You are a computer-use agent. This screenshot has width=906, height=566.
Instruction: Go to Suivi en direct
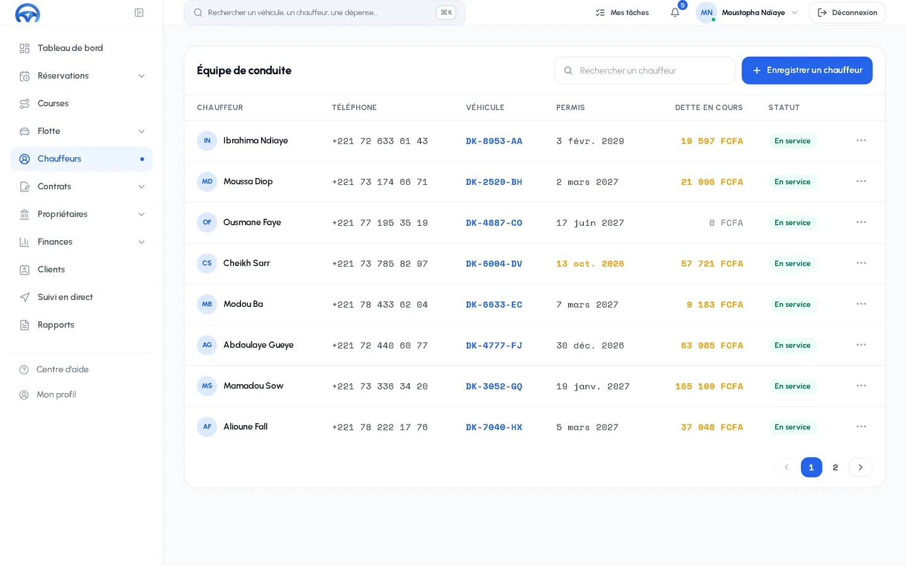point(81,297)
